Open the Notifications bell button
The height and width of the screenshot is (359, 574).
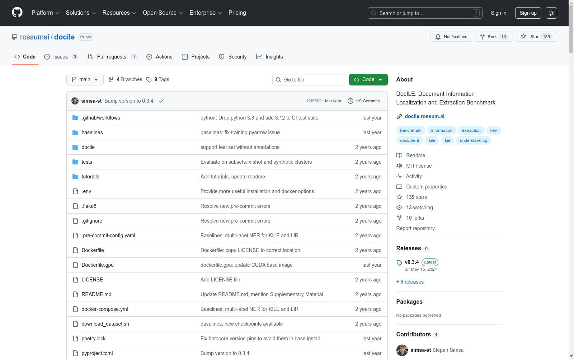pyautogui.click(x=451, y=37)
